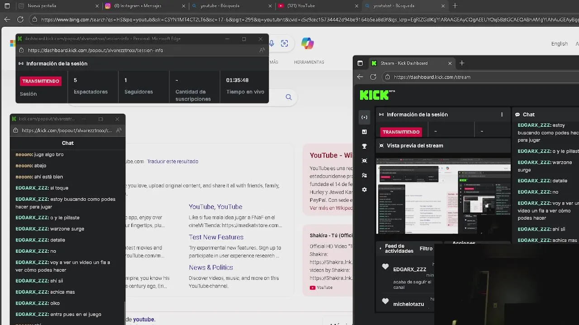The height and width of the screenshot is (325, 579).
Task: Click TRANSMITIENDO badge in session-info popout
Action: 41,81
